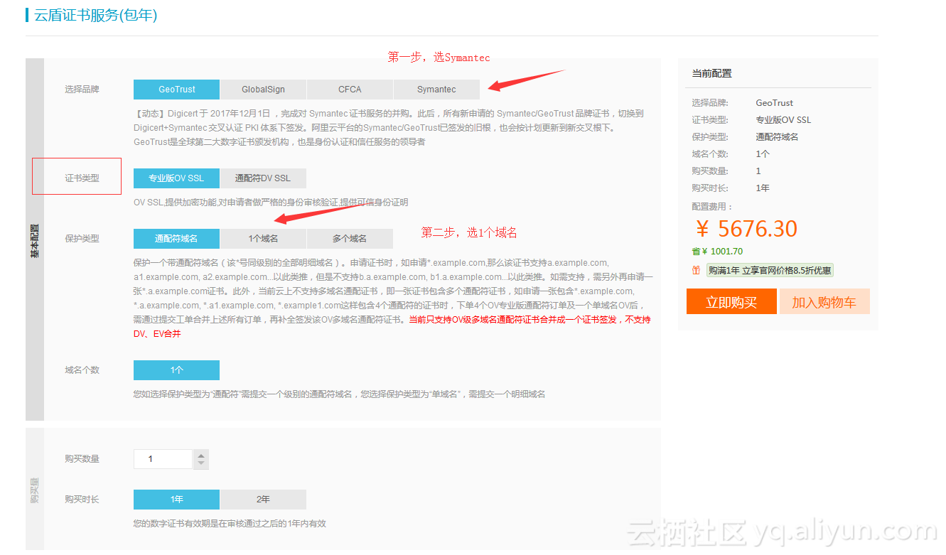This screenshot has height=555, width=946.
Task: Set purchase duration to 2年
Action: pos(263,500)
